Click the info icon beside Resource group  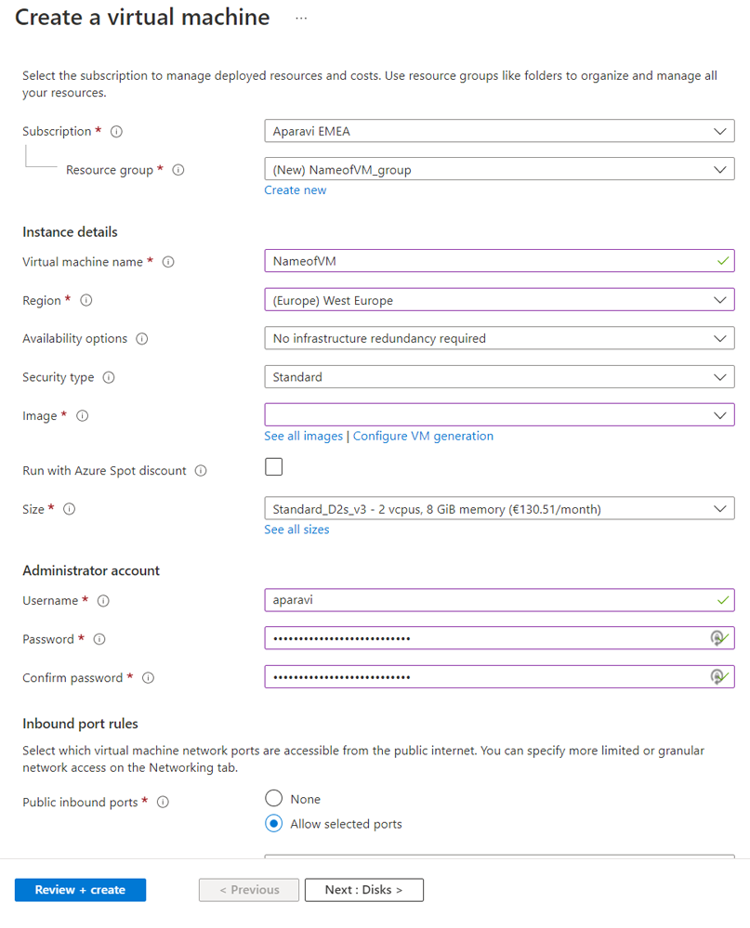click(178, 170)
